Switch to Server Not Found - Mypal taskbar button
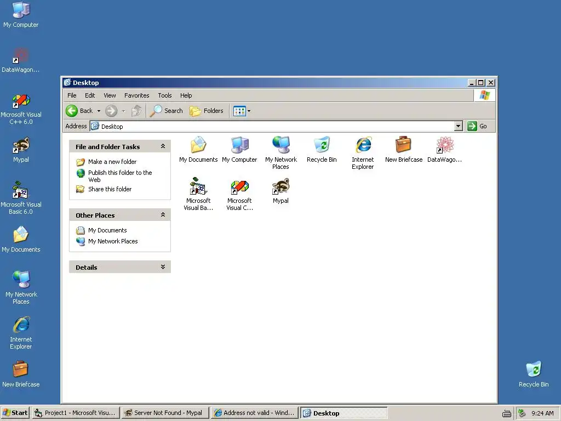Viewport: 561px width, 421px height. pyautogui.click(x=164, y=413)
